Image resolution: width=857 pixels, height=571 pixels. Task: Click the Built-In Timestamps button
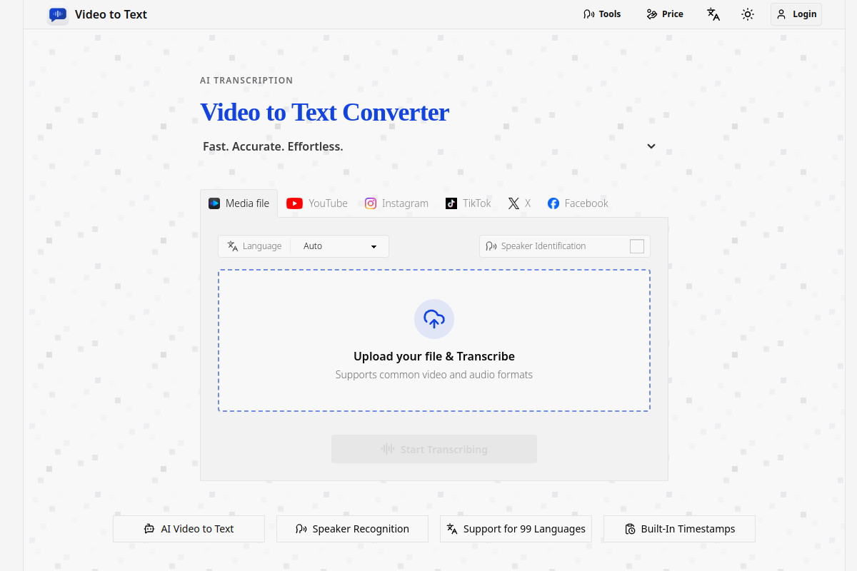pyautogui.click(x=679, y=529)
